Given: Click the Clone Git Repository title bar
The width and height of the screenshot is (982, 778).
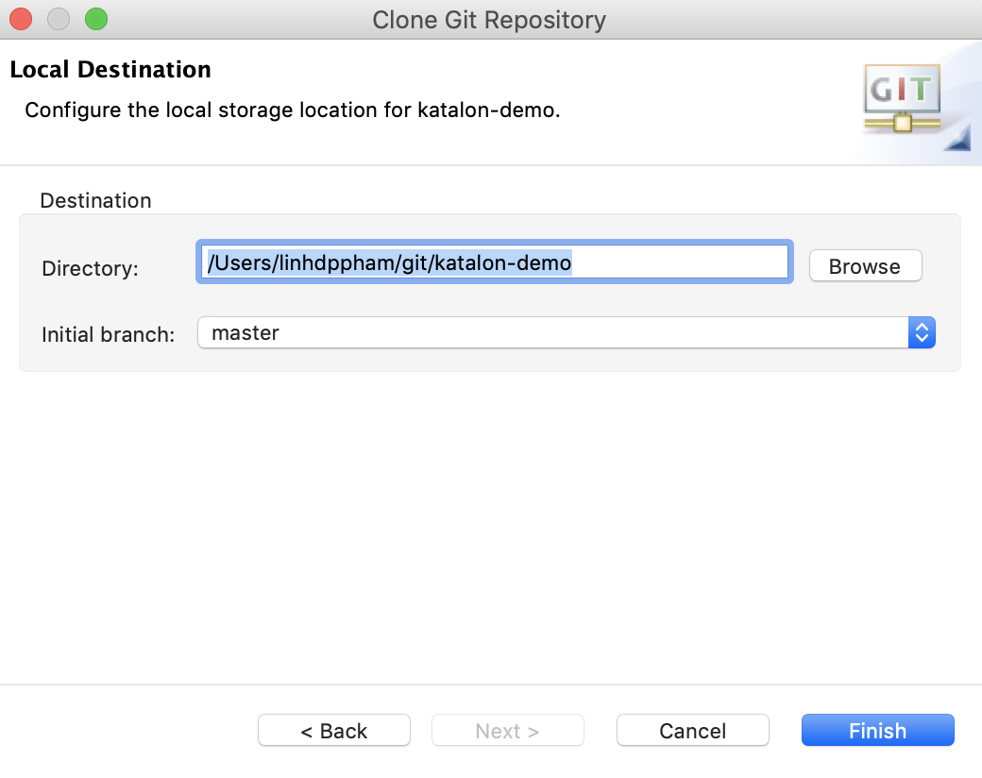Looking at the screenshot, I should pyautogui.click(x=489, y=19).
